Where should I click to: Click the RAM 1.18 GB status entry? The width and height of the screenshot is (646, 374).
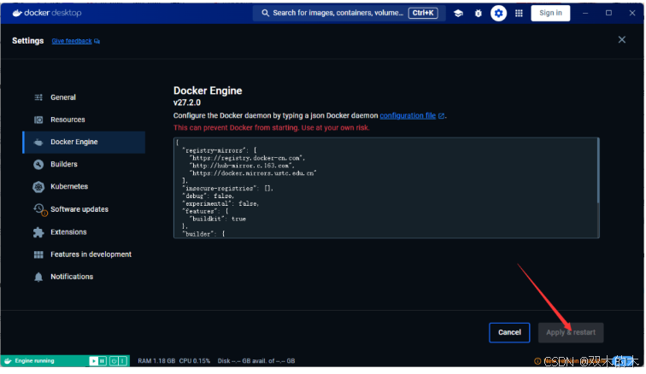(156, 361)
